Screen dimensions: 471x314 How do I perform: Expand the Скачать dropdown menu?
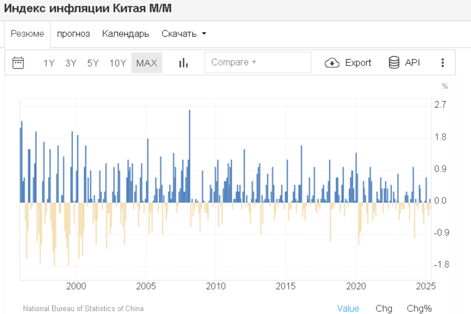(184, 34)
